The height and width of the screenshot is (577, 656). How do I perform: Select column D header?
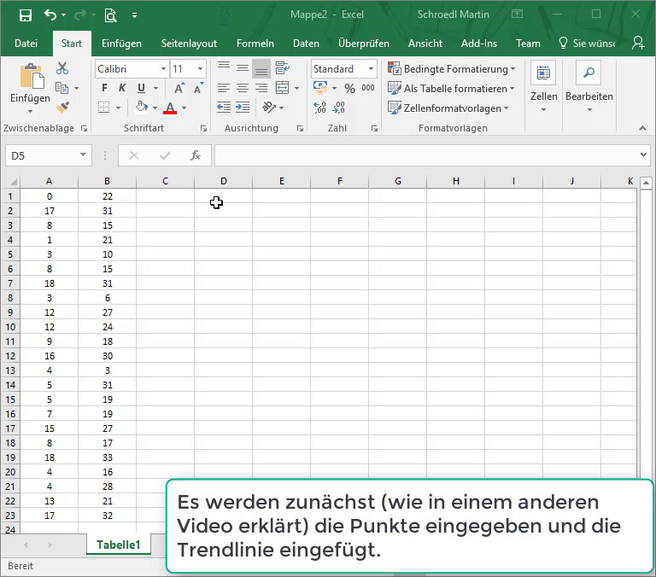(x=224, y=181)
